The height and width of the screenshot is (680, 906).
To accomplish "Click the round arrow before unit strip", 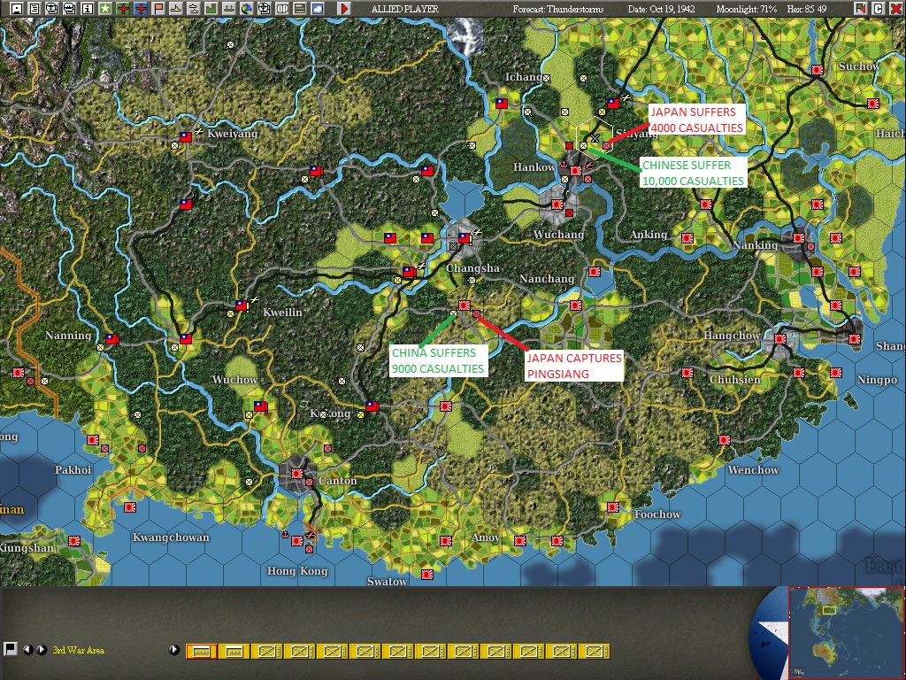I will 174,649.
